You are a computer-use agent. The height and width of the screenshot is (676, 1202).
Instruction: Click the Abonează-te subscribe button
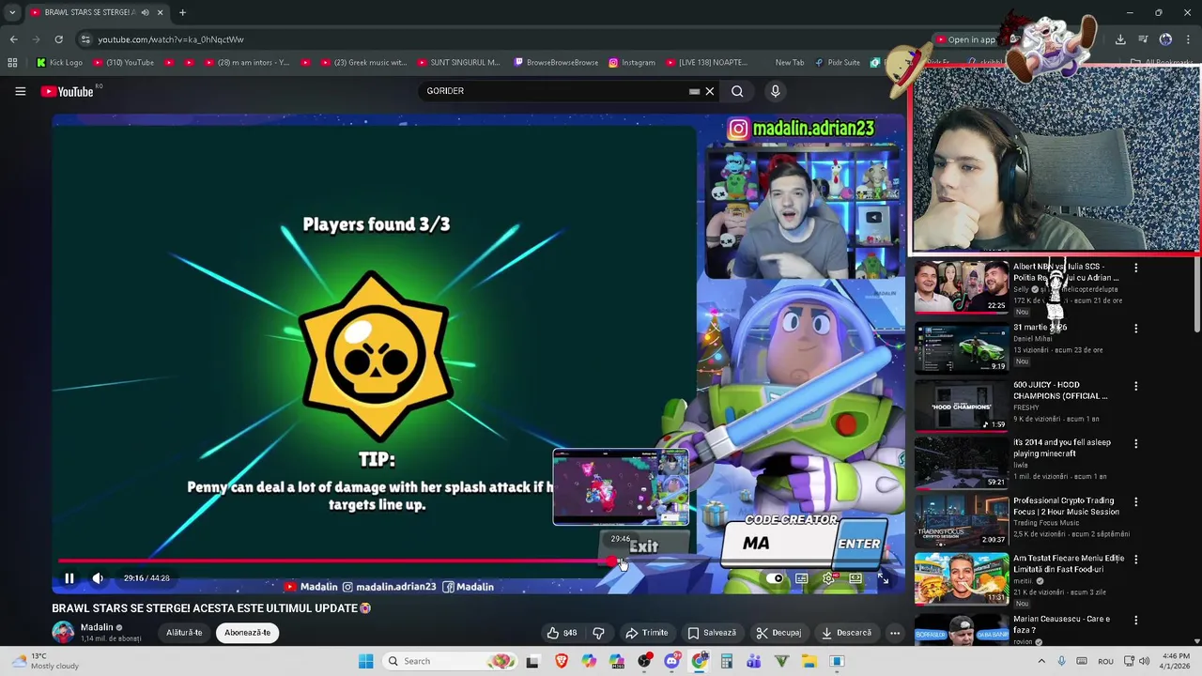pos(247,633)
